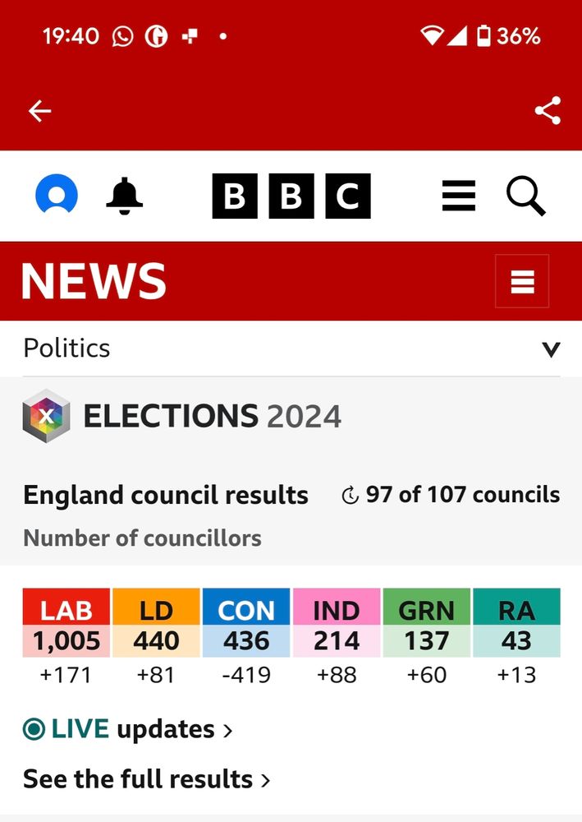Select the orange LD party swatch

[x=156, y=610]
